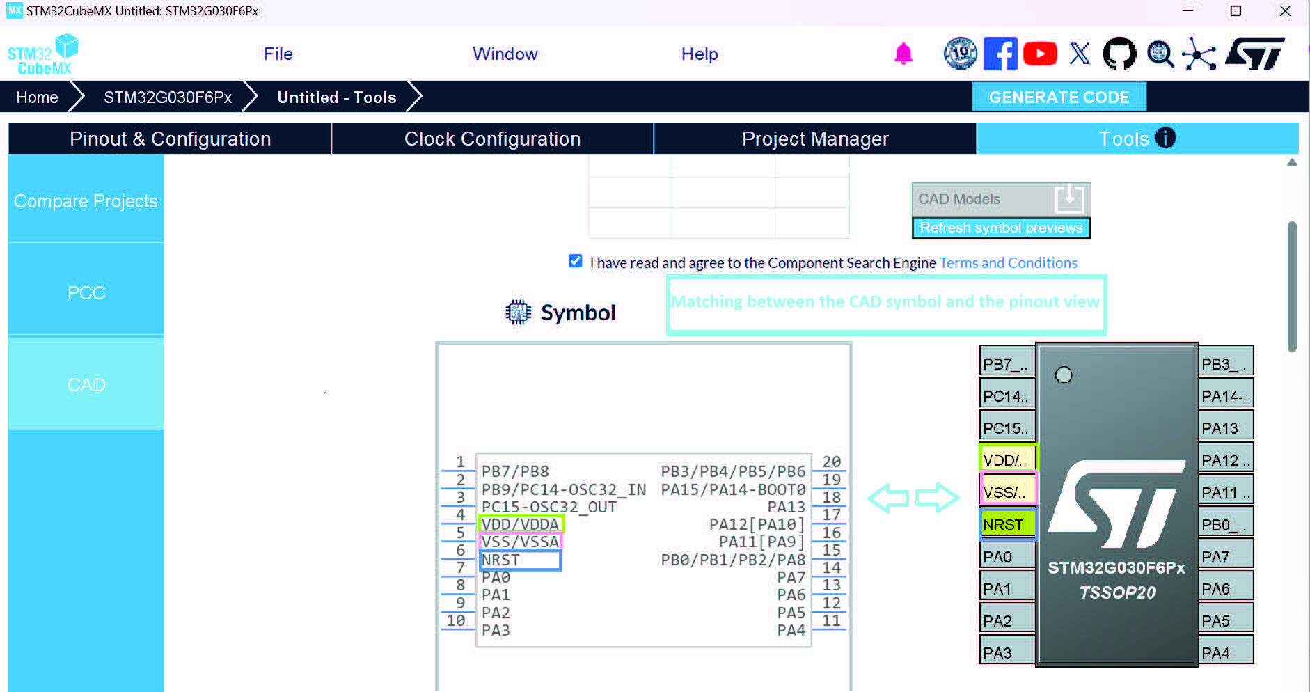Viewport: 1310px width, 692px height.
Task: Switch to Project Manager tab
Action: coord(815,139)
